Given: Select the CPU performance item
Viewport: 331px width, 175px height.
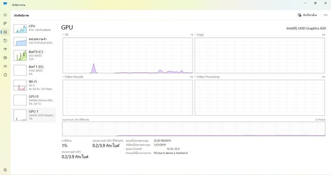Looking at the screenshot, I should click(x=34, y=28).
